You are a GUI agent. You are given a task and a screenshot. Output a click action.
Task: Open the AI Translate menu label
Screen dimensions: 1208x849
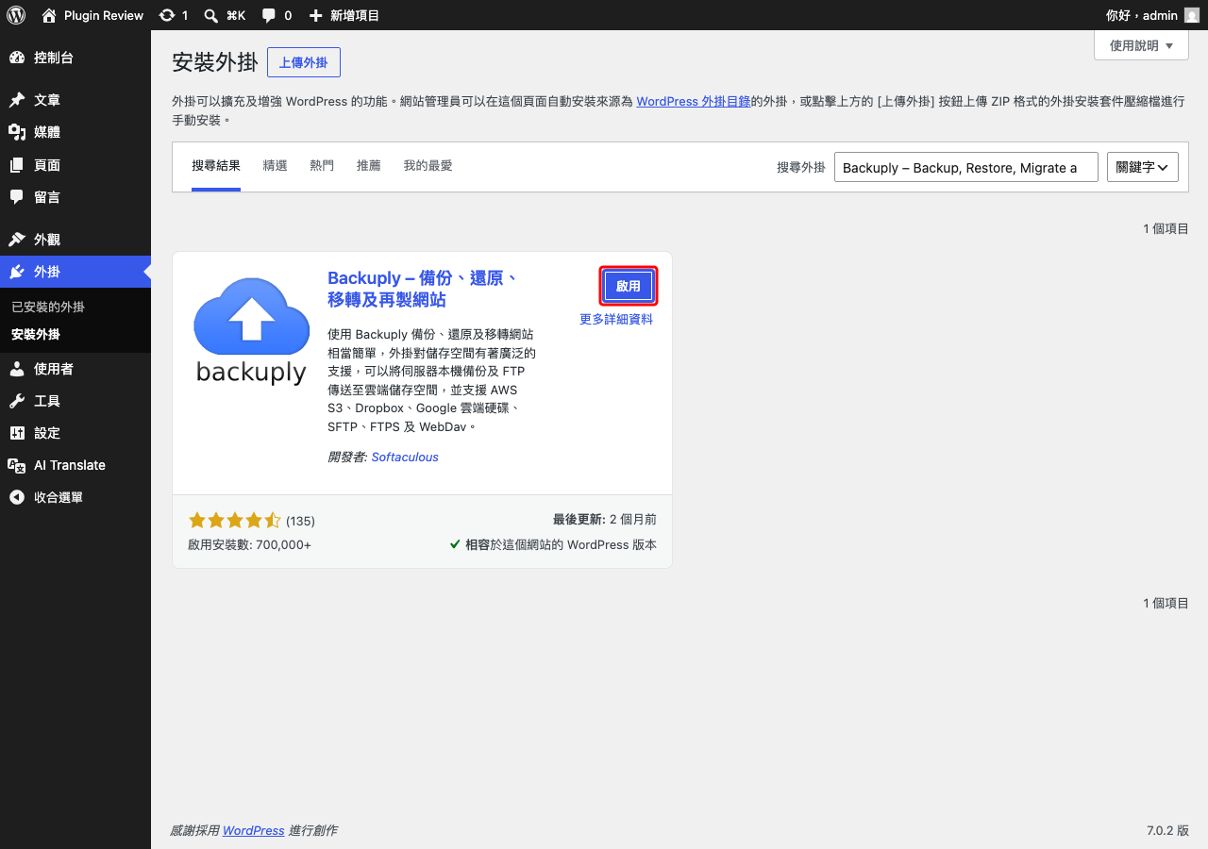pos(70,465)
